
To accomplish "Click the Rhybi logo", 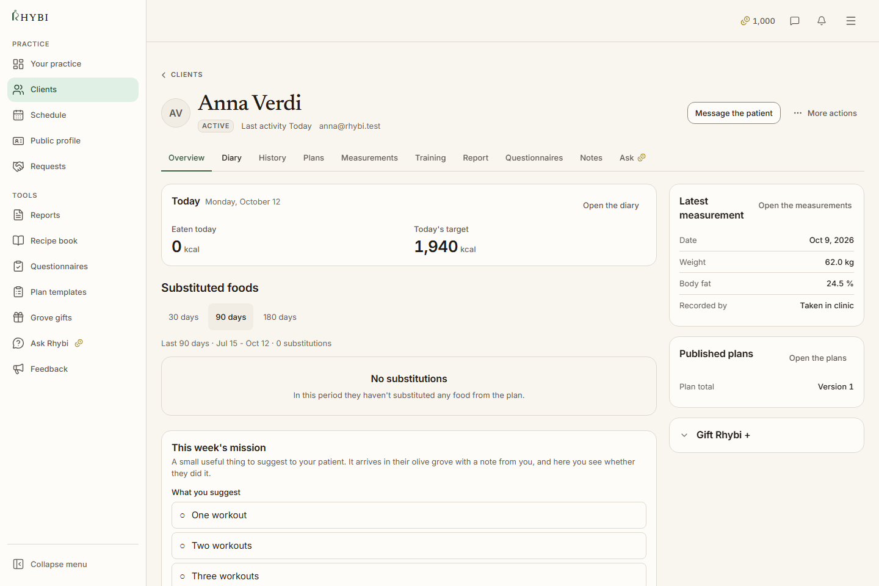I will [x=30, y=16].
